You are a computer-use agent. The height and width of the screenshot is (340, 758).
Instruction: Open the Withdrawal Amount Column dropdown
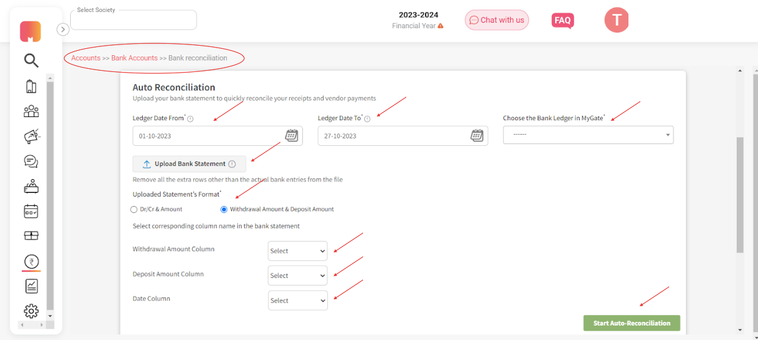[x=297, y=251]
